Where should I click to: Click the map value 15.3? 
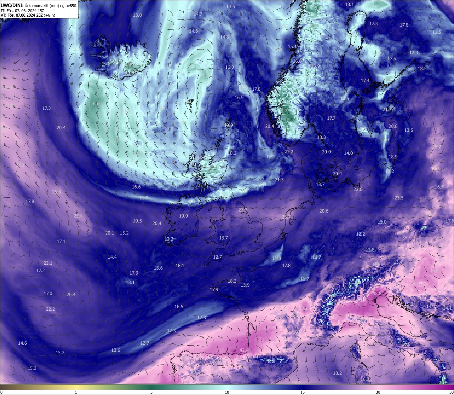(32, 368)
